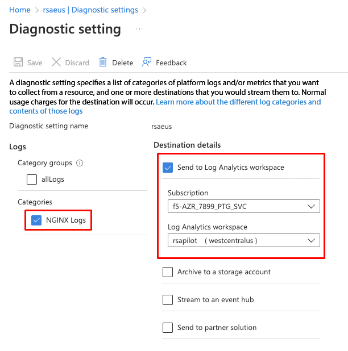Check Stream to an event hub
Viewport: 348px width, 351px height.
[168, 300]
